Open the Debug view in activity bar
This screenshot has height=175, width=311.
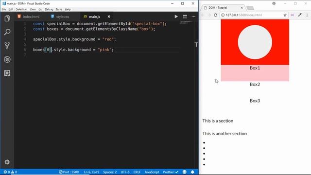click(x=7, y=59)
